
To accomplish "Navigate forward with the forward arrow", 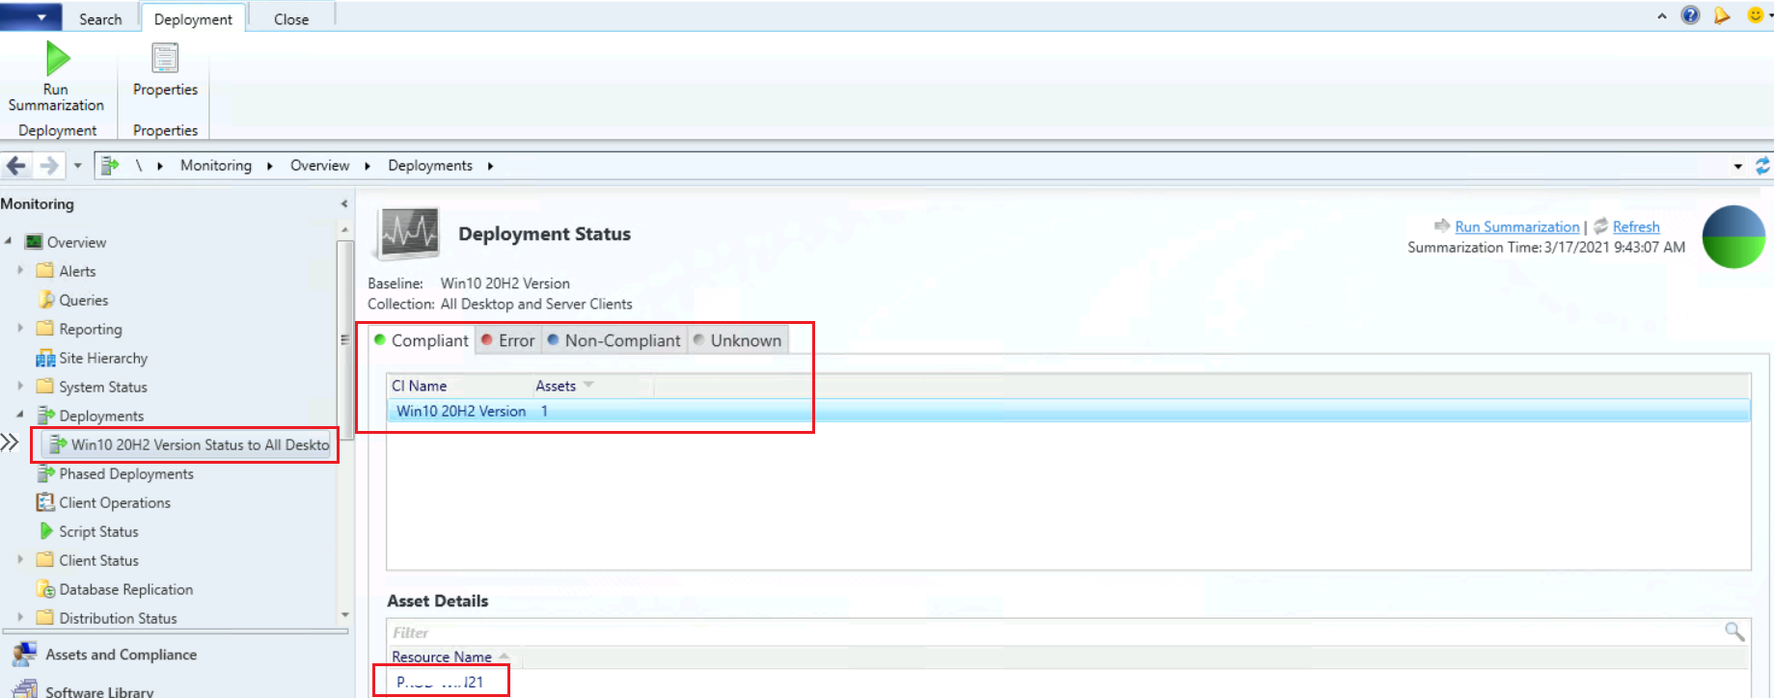I will click(48, 166).
